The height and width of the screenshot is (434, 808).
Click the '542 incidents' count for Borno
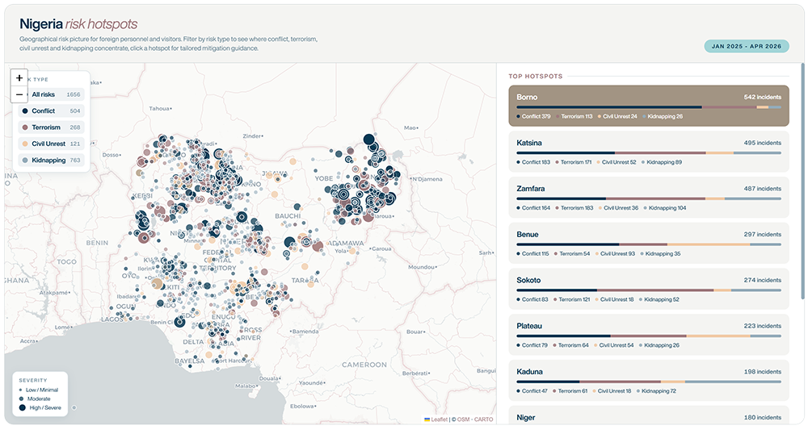[762, 97]
